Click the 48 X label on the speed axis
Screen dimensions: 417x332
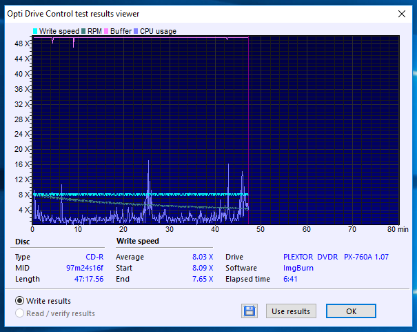tap(22, 43)
